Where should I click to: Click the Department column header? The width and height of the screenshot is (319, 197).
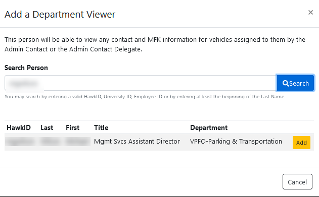[x=209, y=127]
